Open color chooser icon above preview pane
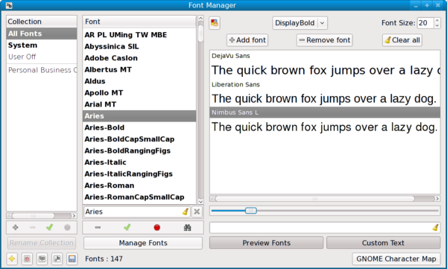The height and width of the screenshot is (269, 447). point(215,23)
